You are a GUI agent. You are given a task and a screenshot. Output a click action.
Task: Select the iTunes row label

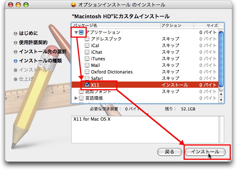click(x=98, y=58)
